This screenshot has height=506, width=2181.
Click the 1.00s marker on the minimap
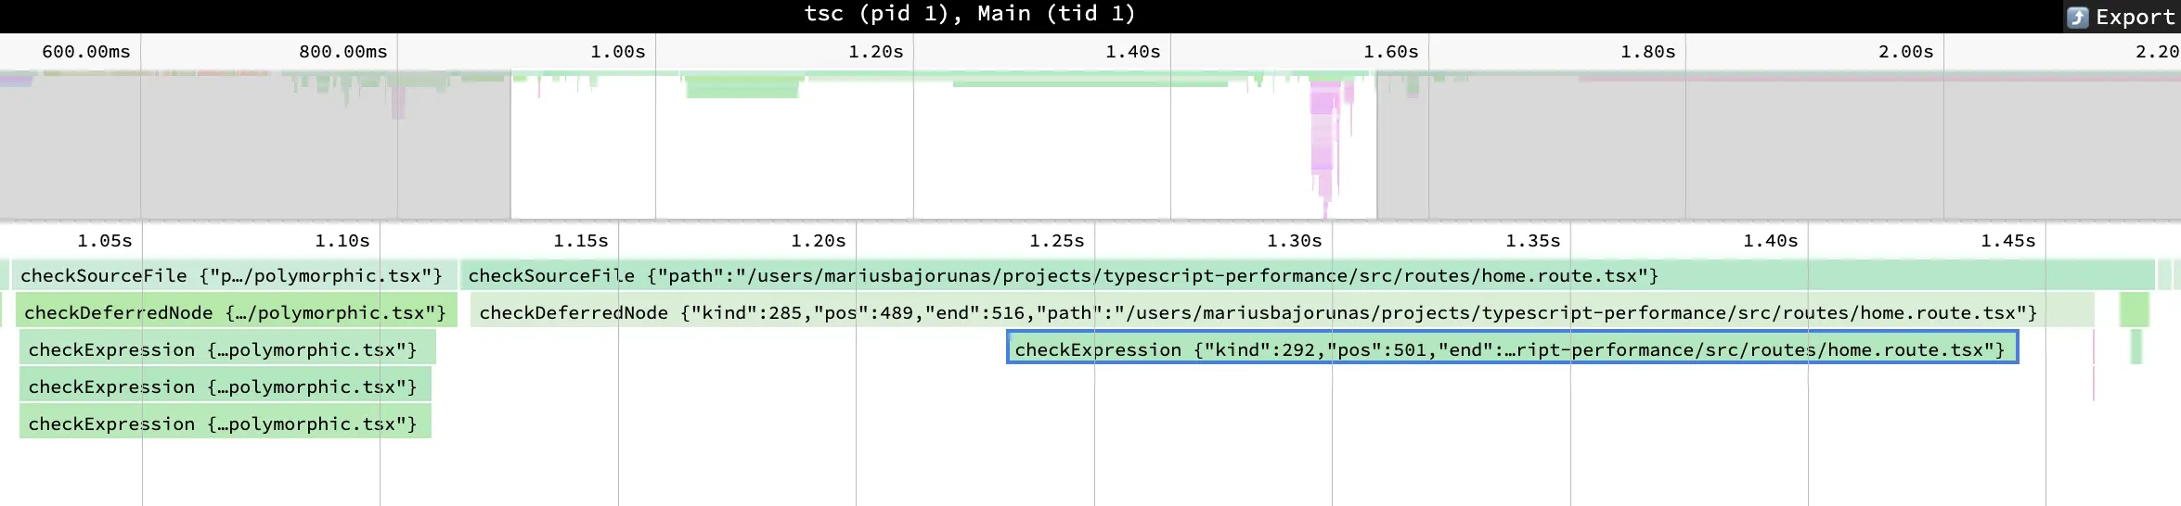click(618, 52)
